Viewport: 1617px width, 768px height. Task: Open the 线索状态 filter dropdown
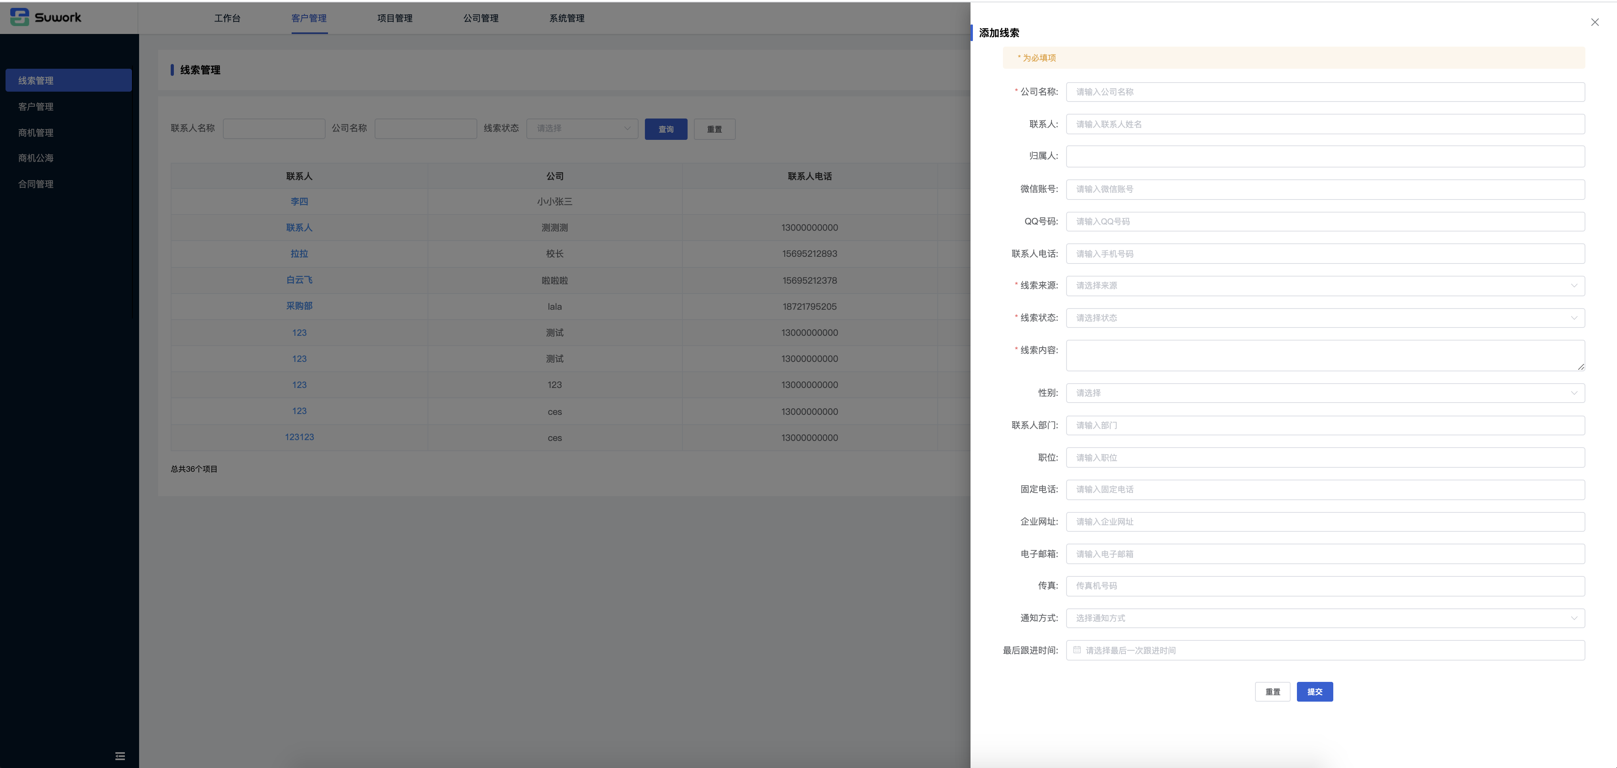(582, 129)
